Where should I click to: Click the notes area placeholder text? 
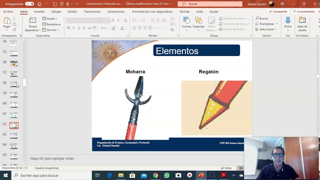pyautogui.click(x=52, y=158)
